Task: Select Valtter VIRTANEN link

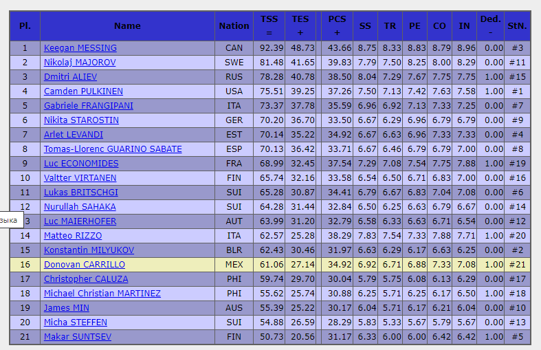Action: [79, 178]
